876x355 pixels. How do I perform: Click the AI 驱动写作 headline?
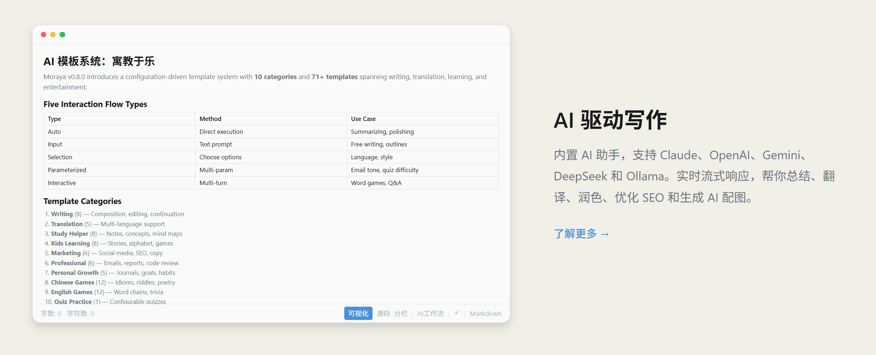pos(610,120)
